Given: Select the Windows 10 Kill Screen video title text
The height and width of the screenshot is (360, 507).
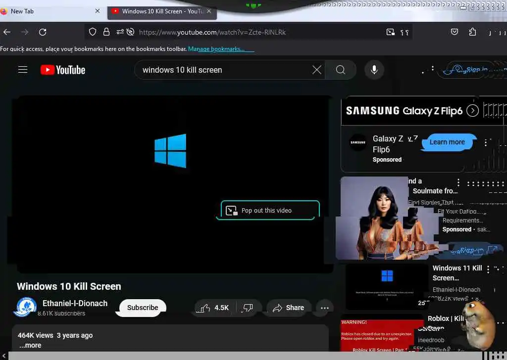Looking at the screenshot, I should click(x=69, y=286).
